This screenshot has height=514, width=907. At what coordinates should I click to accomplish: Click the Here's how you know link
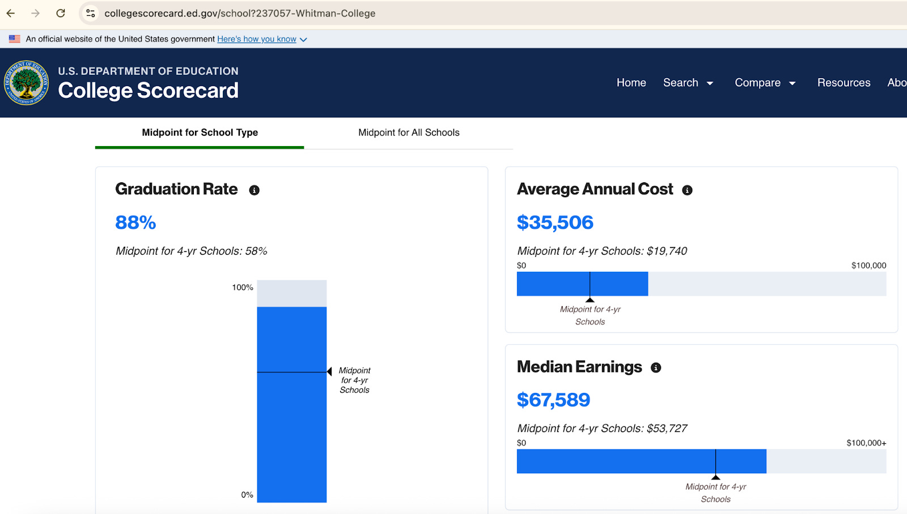tap(257, 39)
